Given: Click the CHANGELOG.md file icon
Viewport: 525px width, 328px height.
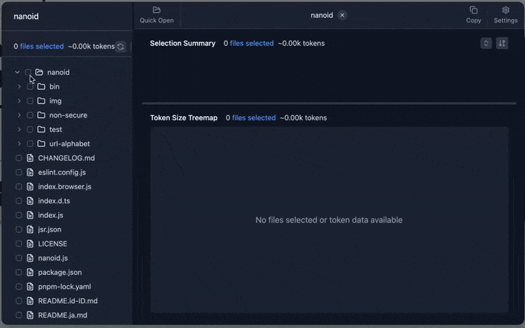Looking at the screenshot, I should coord(30,158).
